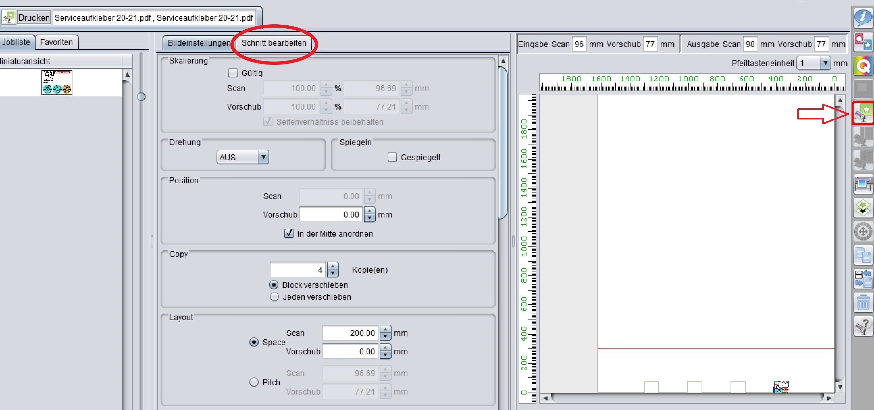The width and height of the screenshot is (874, 410).
Task: Switch to Schnitt bearbeiten tab
Action: click(x=274, y=43)
